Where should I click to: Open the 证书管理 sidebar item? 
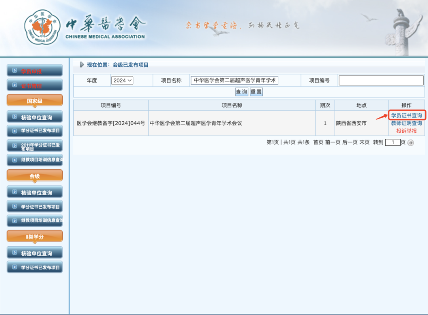coord(34,85)
